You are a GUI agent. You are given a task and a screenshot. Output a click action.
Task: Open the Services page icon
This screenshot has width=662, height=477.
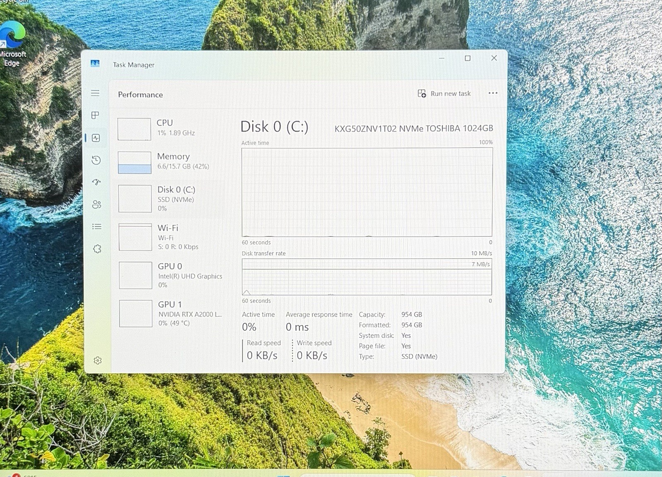[x=97, y=249]
